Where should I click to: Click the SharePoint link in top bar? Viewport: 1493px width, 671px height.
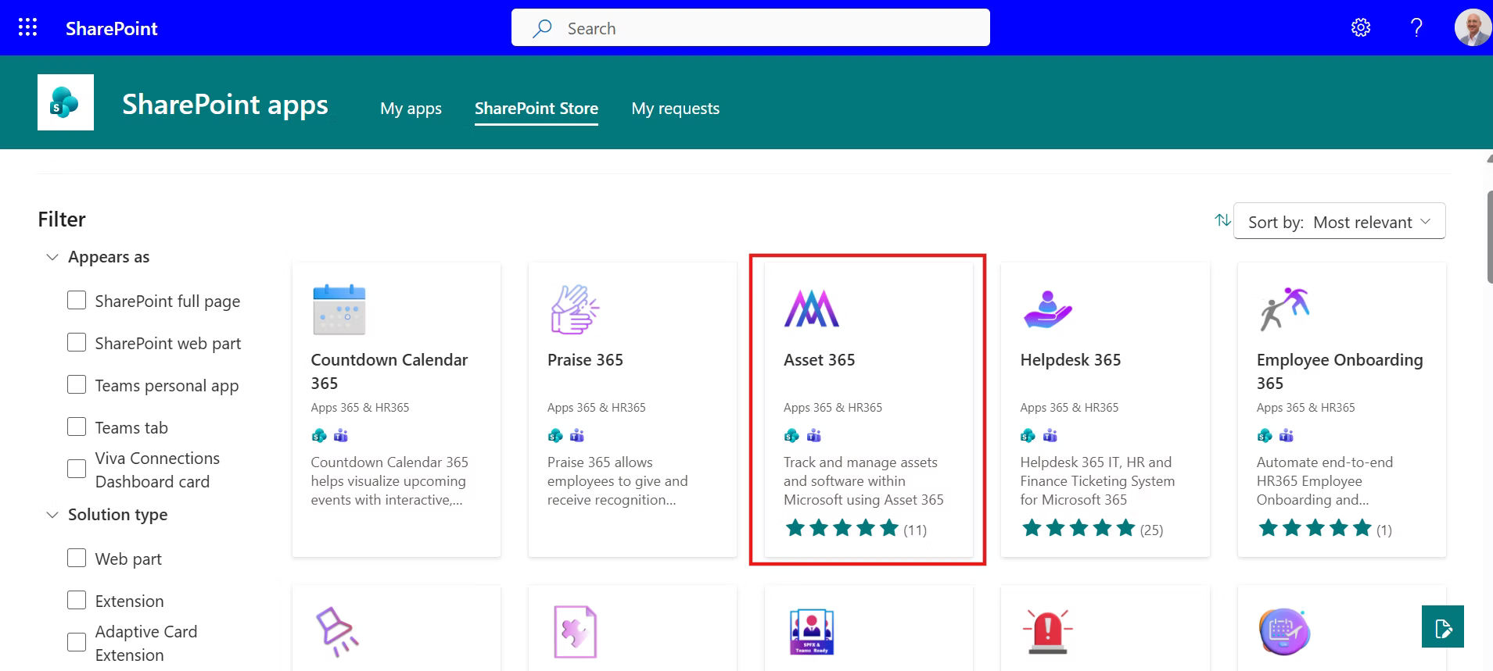coord(112,29)
